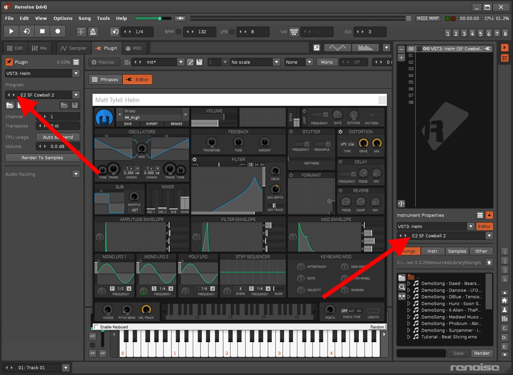Enable the Helm Delay power switch
Screen dimensions: 513x375
340,162
